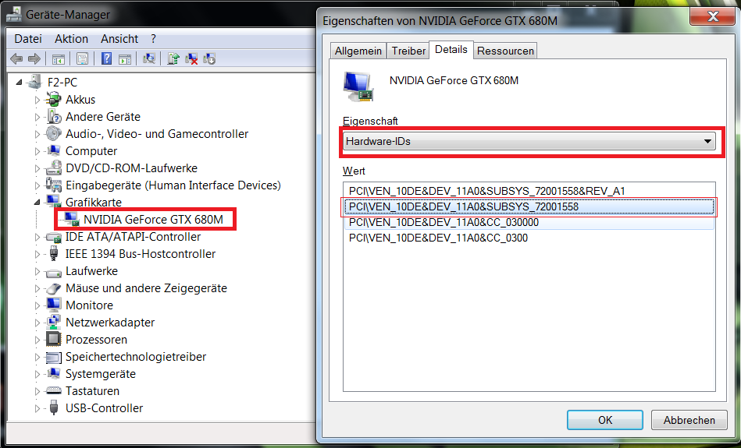Open the Properties sheet toolbar icon
Image resolution: width=741 pixels, height=448 pixels.
coord(82,59)
